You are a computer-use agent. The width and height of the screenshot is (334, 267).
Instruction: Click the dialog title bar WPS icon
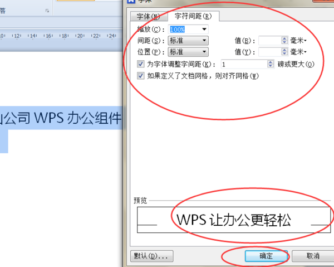(131, 1)
